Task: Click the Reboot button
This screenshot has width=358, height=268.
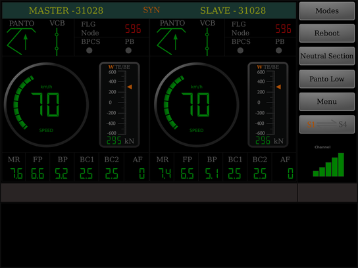Action: click(327, 33)
